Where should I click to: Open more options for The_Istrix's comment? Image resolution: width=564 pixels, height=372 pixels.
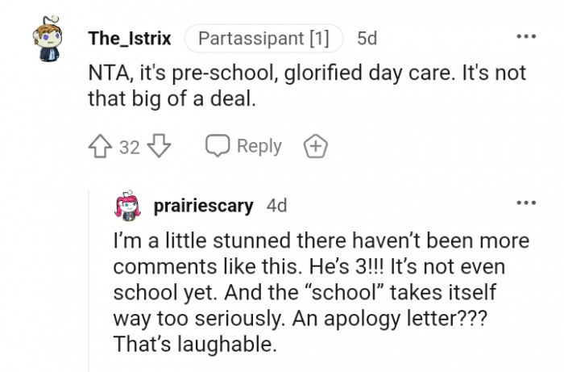click(526, 37)
